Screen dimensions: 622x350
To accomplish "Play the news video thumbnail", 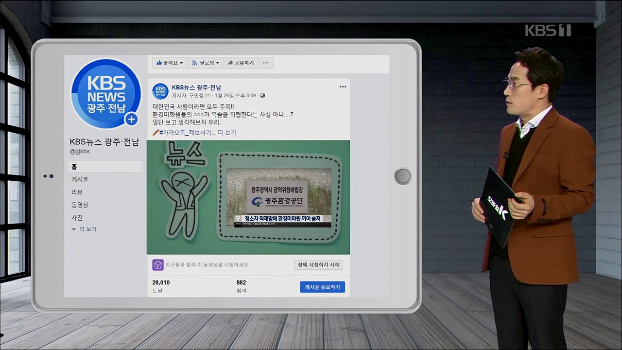I will click(x=248, y=197).
